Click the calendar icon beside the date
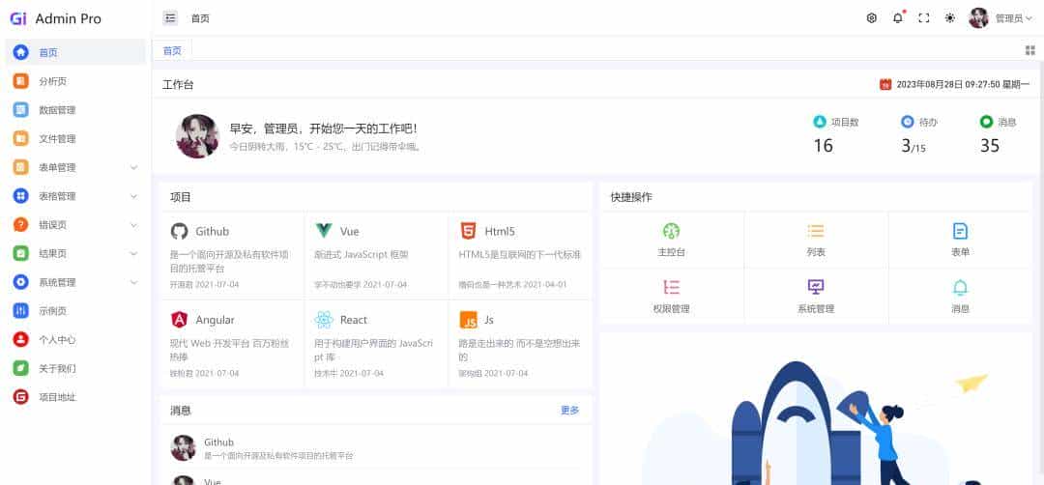 pos(885,84)
